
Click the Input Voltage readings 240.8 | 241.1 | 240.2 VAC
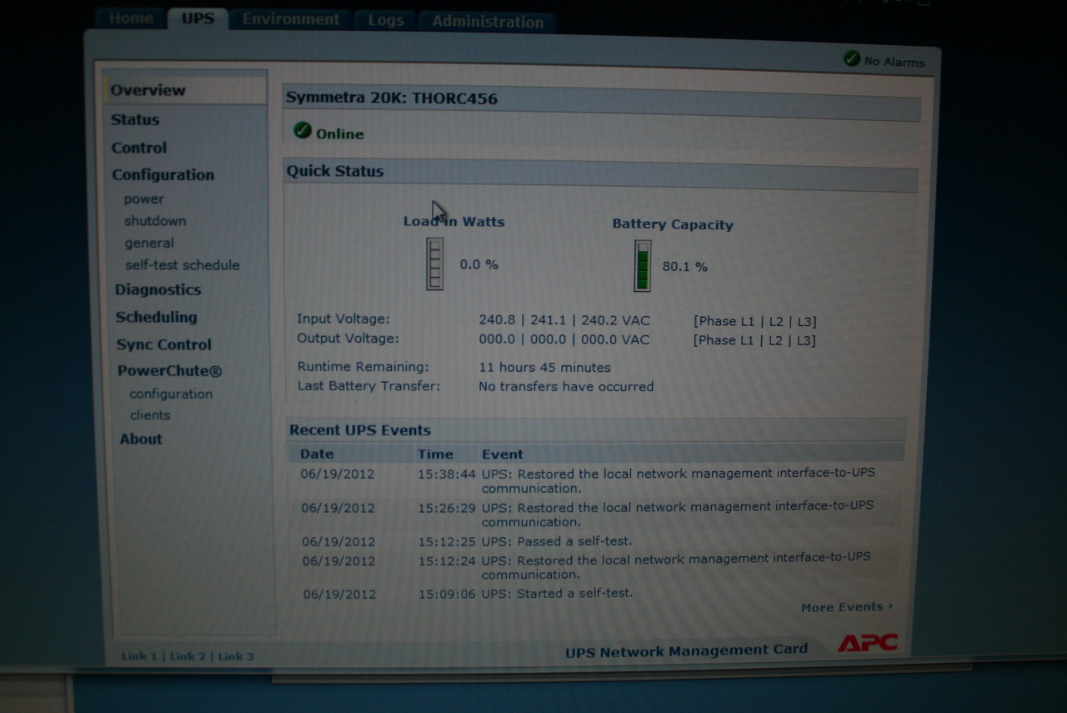point(564,320)
